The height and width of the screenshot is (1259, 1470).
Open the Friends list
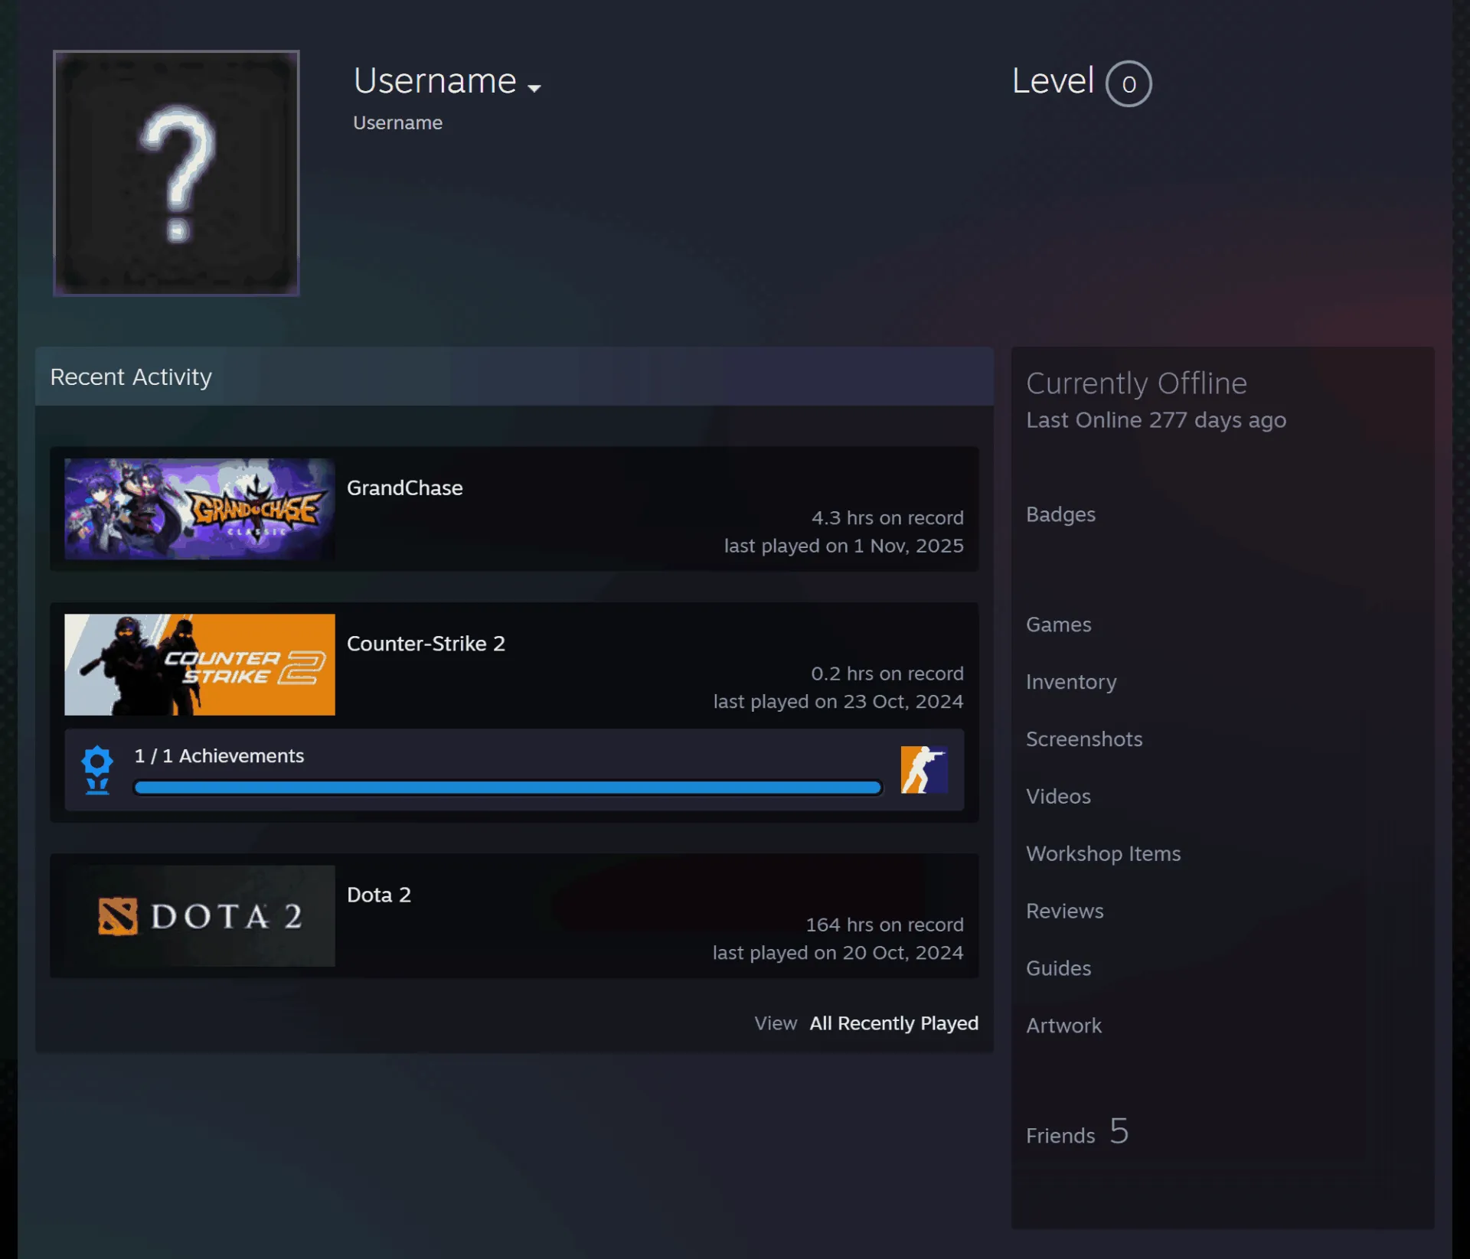tap(1060, 1136)
